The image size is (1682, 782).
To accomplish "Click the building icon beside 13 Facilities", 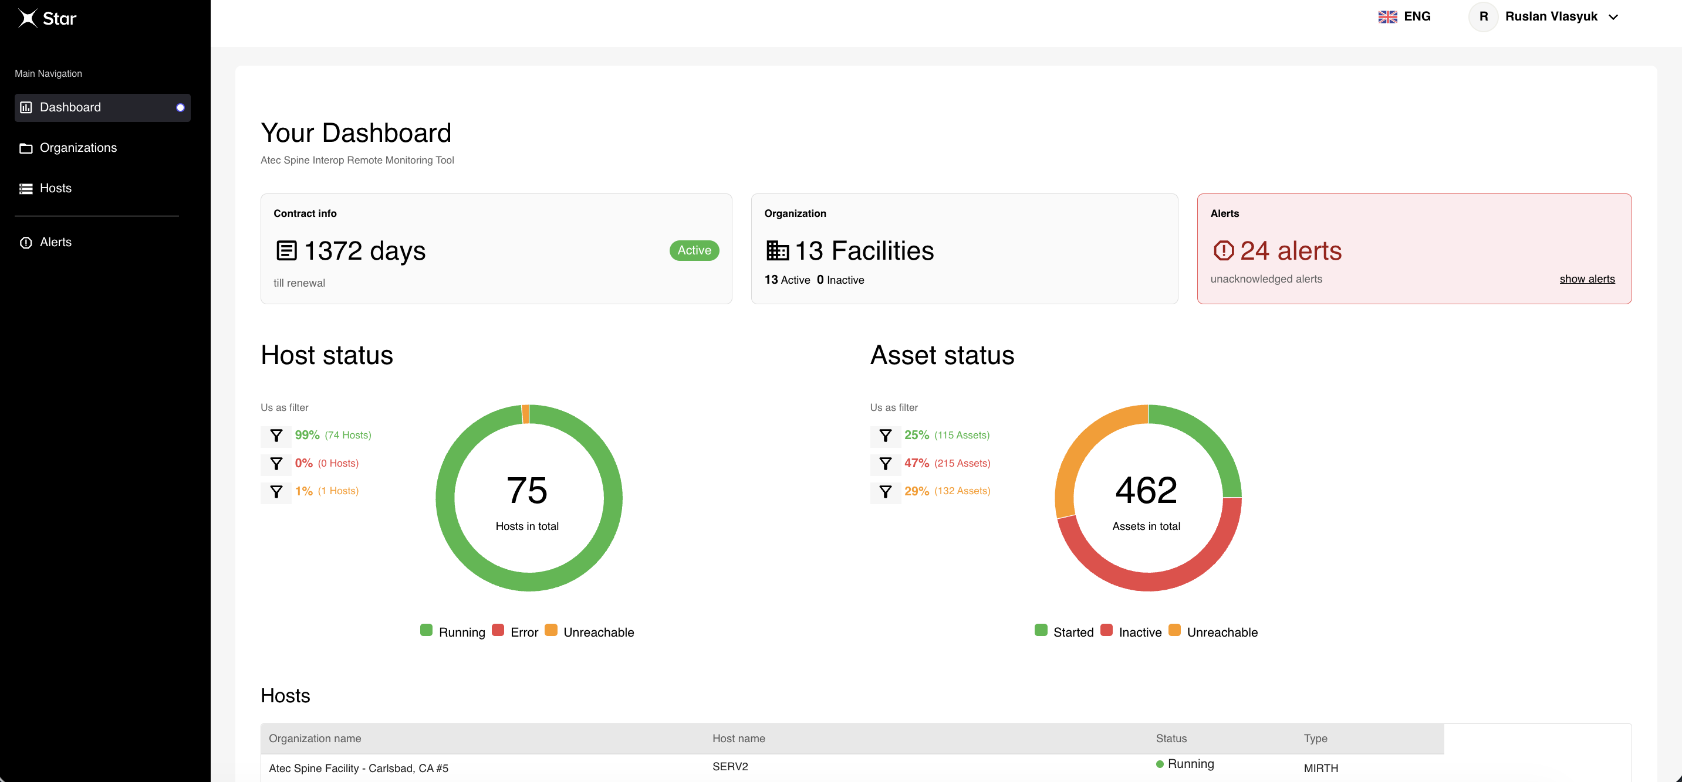I will [777, 250].
